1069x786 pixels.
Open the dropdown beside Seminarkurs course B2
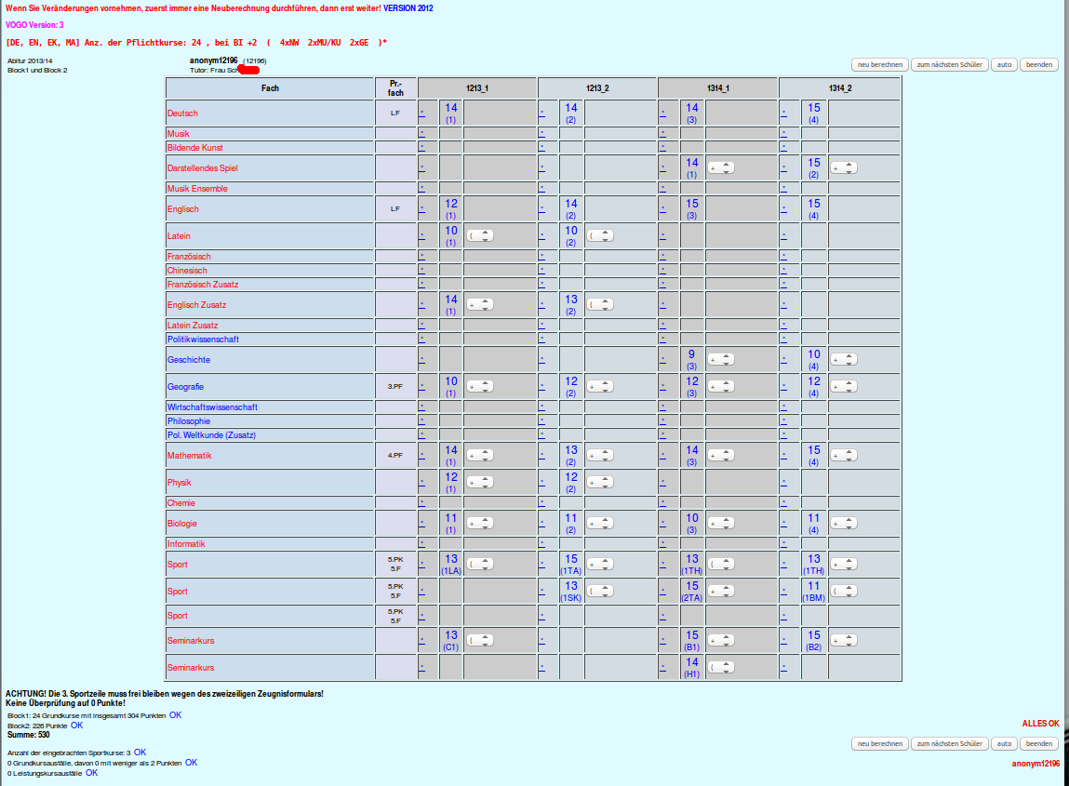(x=843, y=641)
